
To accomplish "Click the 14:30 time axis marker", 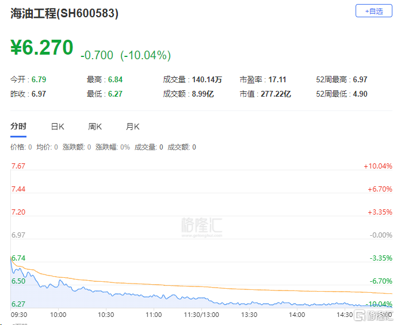I will 345,315.
